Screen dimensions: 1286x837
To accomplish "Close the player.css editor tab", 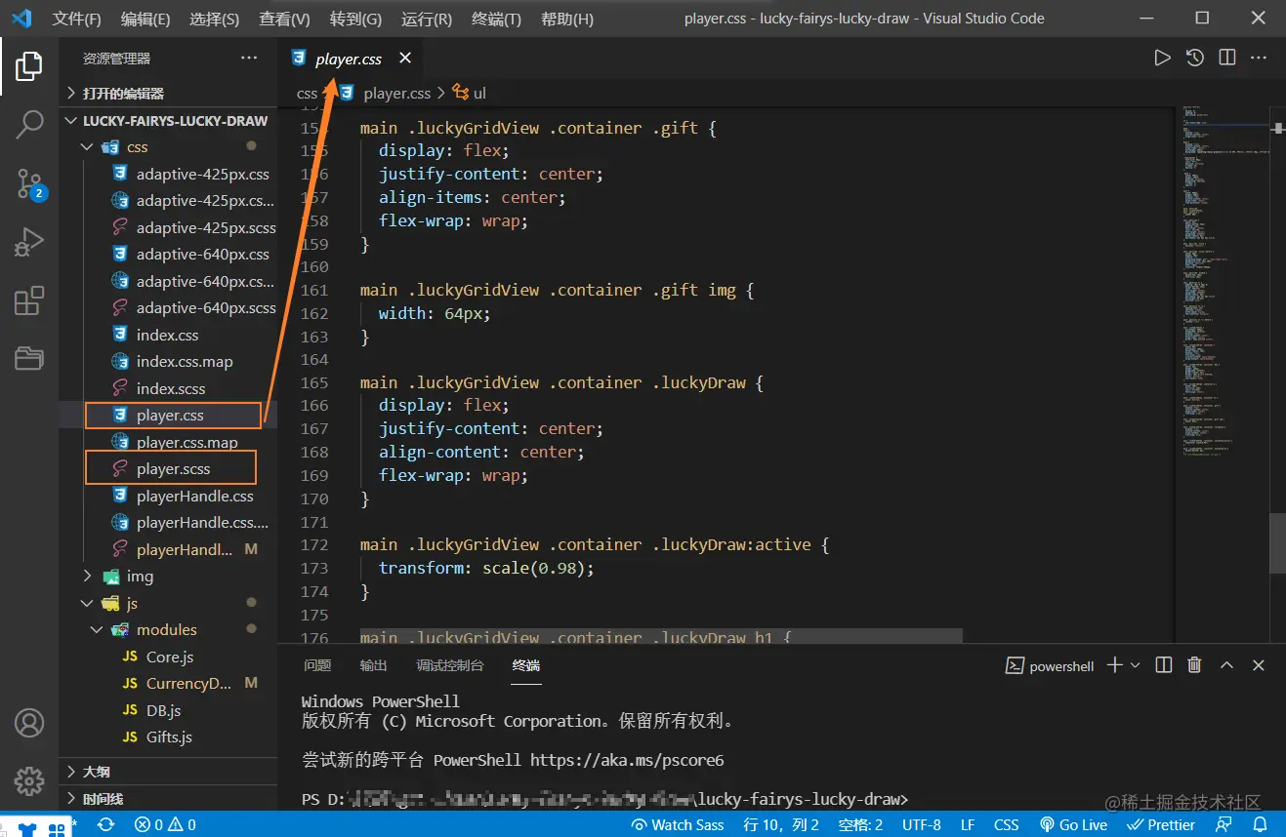I will point(405,59).
